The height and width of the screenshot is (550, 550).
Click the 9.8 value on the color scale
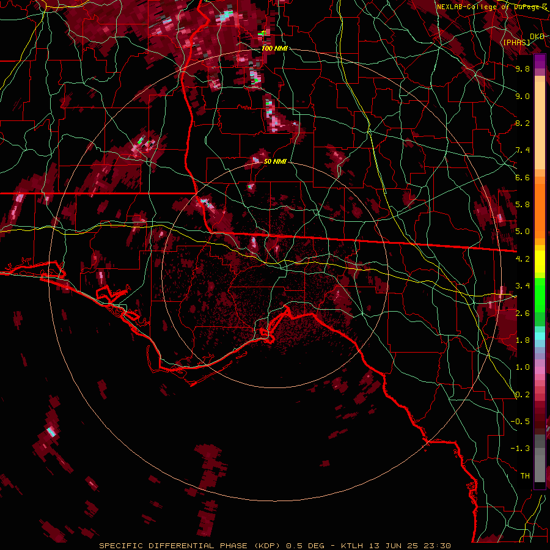coord(522,68)
